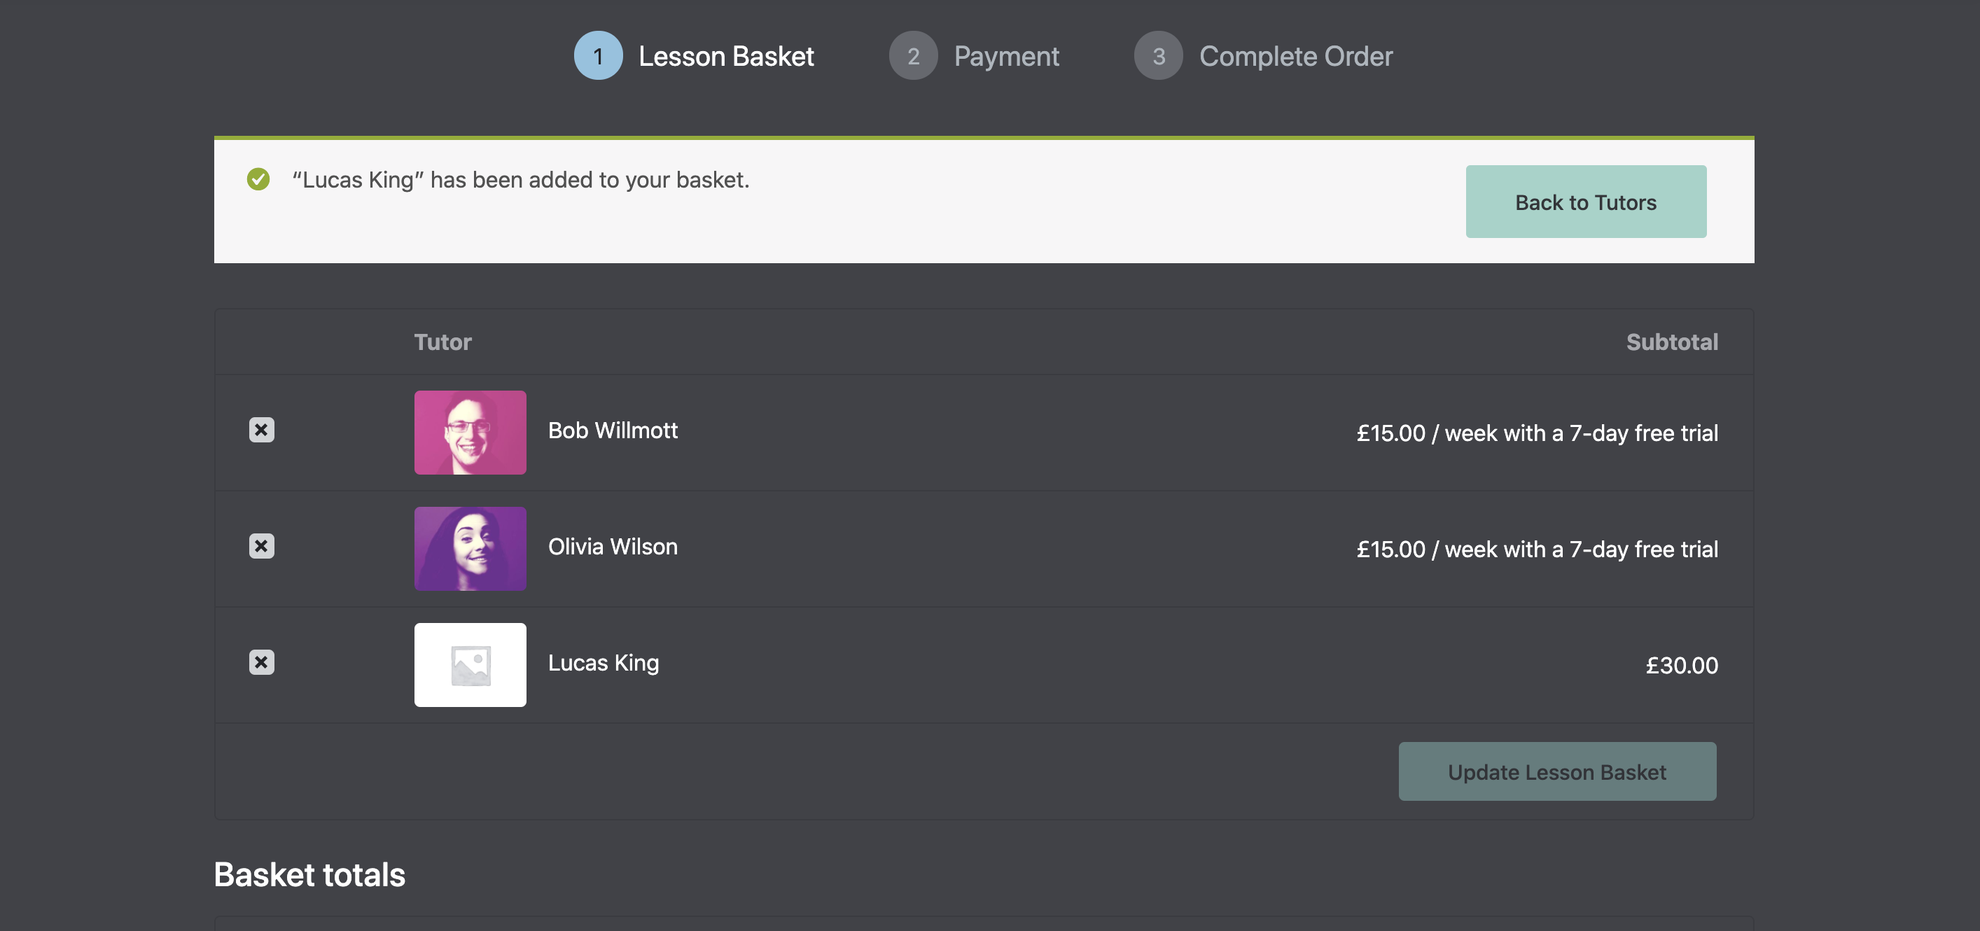Go to the Complete Order step
The image size is (1980, 931).
1296,56
